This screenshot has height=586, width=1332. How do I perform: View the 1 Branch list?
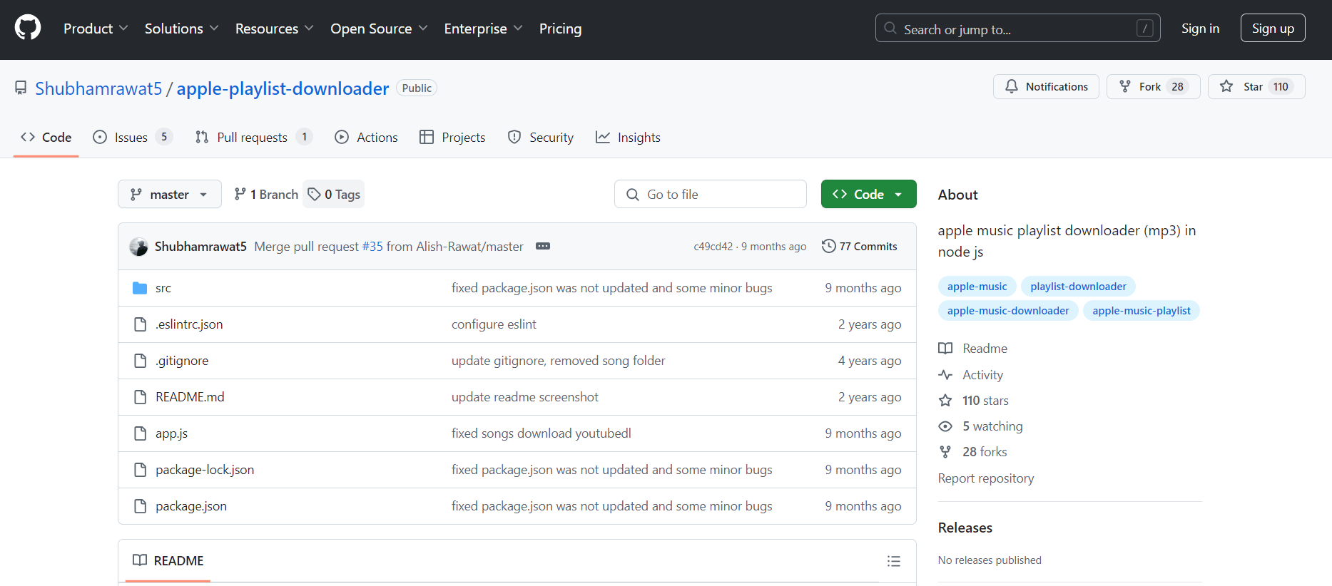click(266, 194)
